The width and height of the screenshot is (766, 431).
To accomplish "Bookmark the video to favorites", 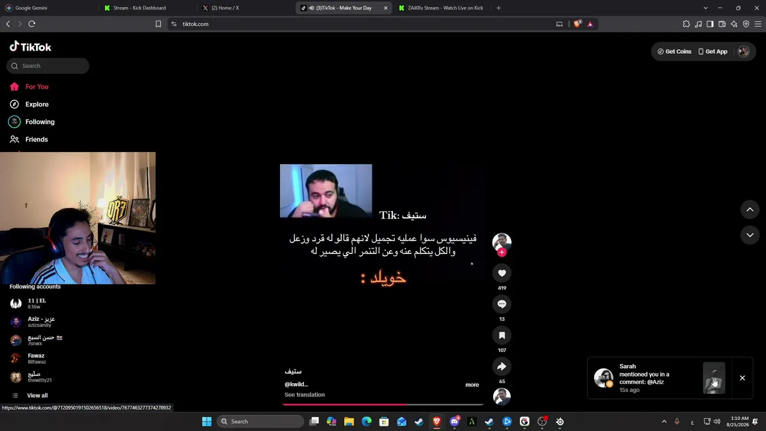I will pos(501,335).
